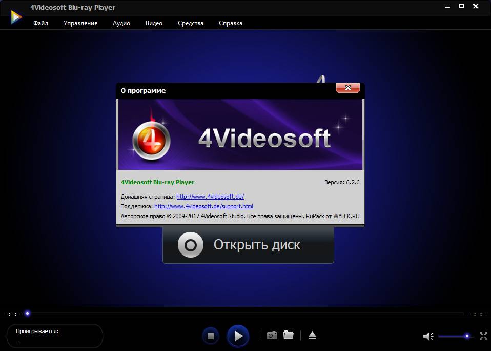Open the Управление menu
This screenshot has width=491, height=351.
pyautogui.click(x=80, y=23)
